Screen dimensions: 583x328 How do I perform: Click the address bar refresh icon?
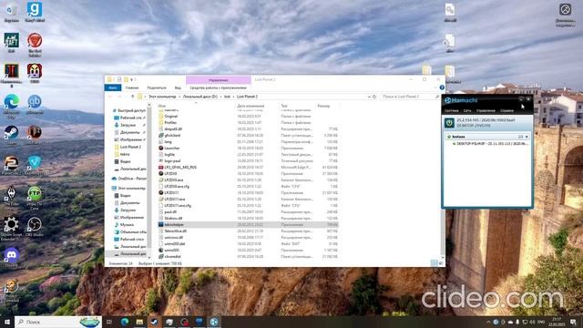click(374, 97)
